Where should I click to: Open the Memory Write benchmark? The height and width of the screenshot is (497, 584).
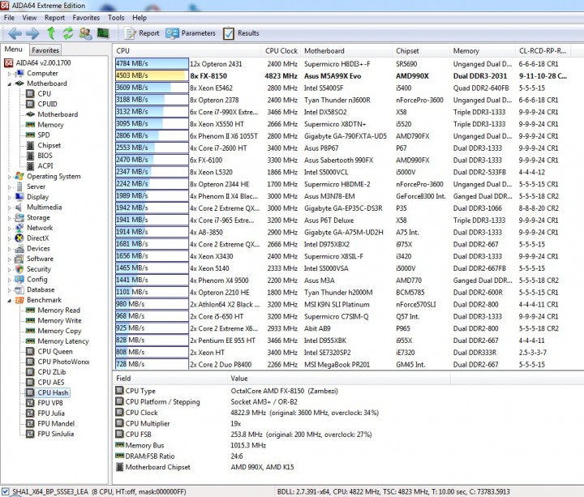coord(54,321)
